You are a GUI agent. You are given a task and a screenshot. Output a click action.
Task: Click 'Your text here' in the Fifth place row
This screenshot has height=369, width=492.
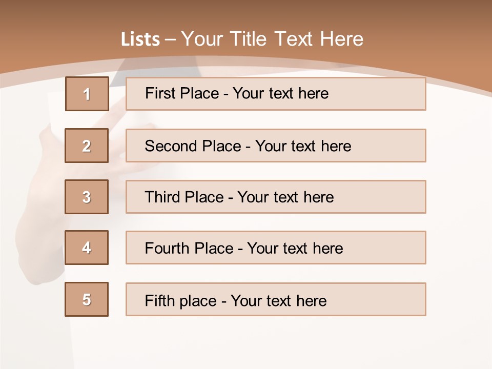(279, 300)
